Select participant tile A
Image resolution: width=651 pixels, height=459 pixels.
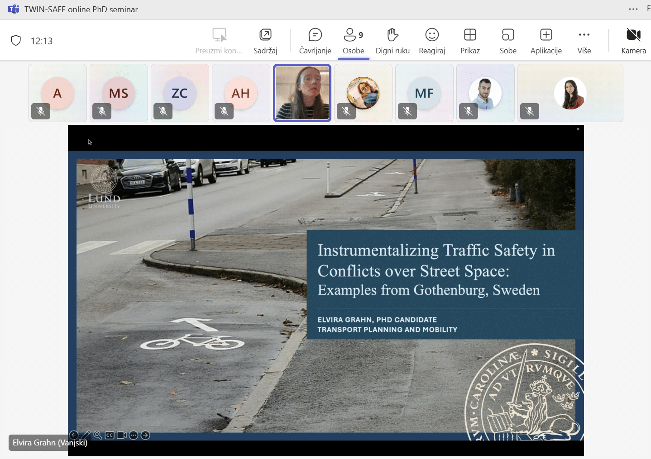tap(57, 93)
